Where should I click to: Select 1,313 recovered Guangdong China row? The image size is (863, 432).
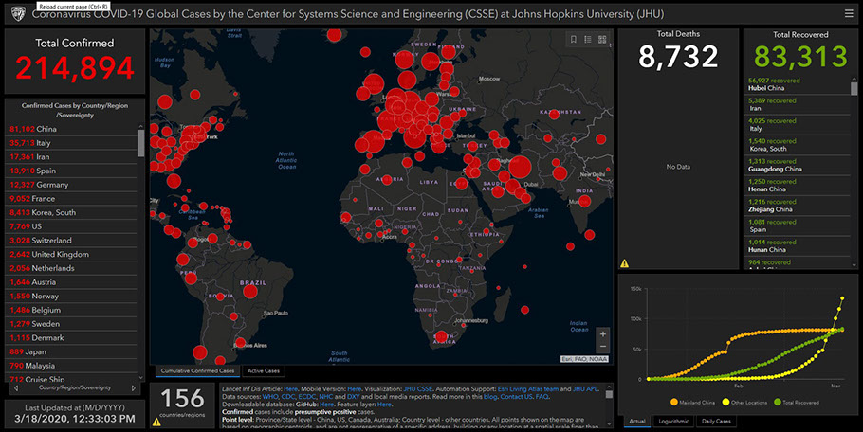point(797,165)
